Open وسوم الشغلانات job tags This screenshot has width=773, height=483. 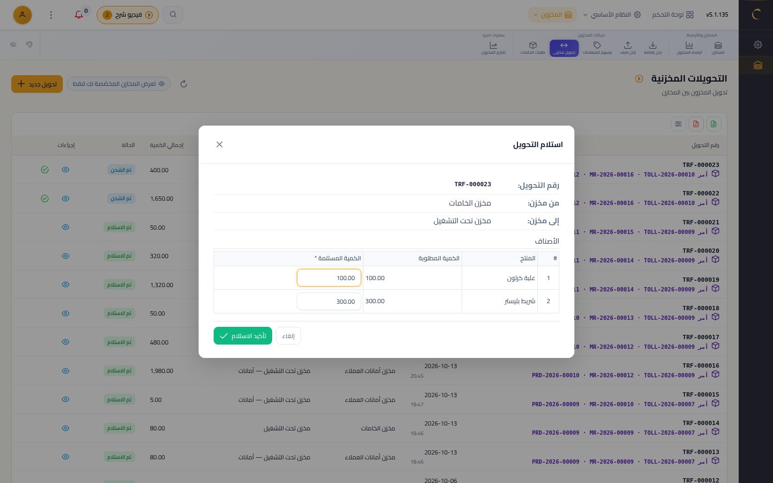[x=597, y=48]
